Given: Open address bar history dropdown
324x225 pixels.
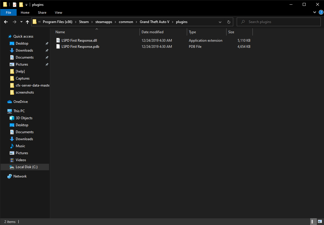Looking at the screenshot, I should click(x=220, y=22).
